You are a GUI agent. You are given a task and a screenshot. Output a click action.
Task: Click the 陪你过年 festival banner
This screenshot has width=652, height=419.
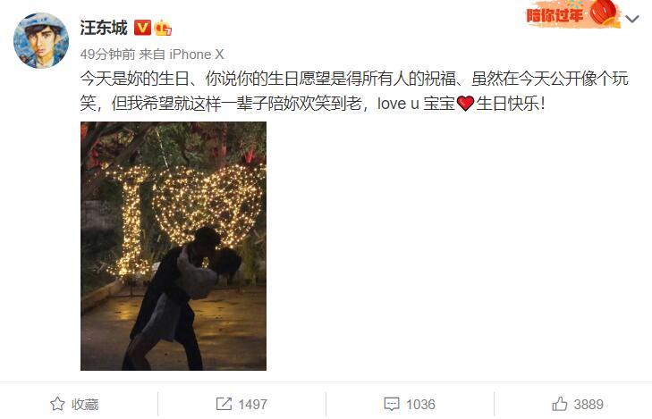[555, 16]
